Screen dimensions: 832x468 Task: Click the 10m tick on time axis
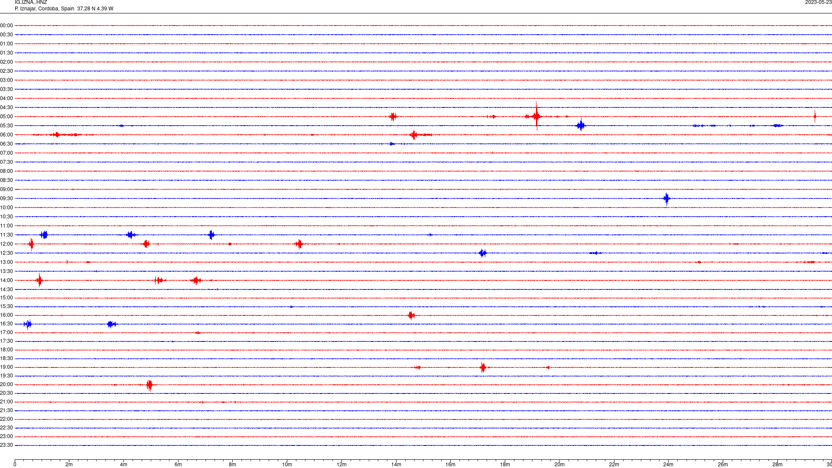(x=287, y=465)
